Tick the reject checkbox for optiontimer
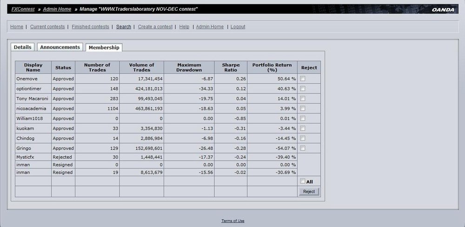 (x=303, y=88)
